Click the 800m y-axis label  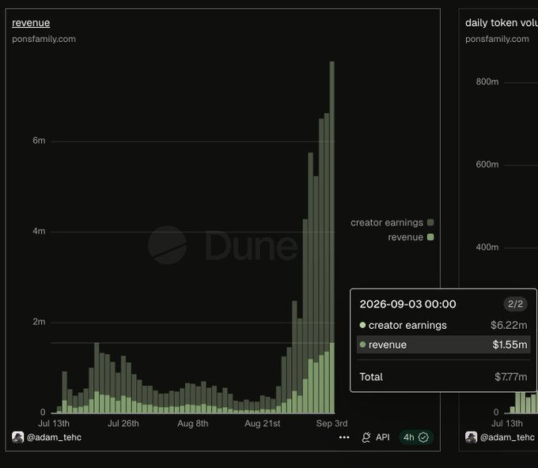(x=487, y=81)
